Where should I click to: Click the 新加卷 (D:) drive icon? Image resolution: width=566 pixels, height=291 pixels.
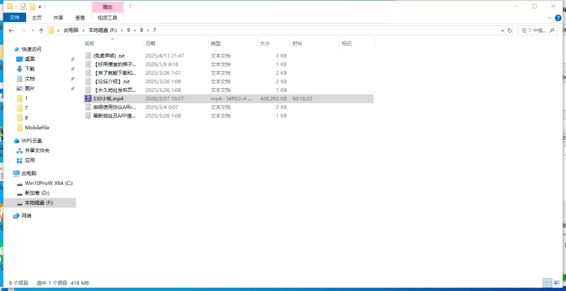pyautogui.click(x=20, y=194)
